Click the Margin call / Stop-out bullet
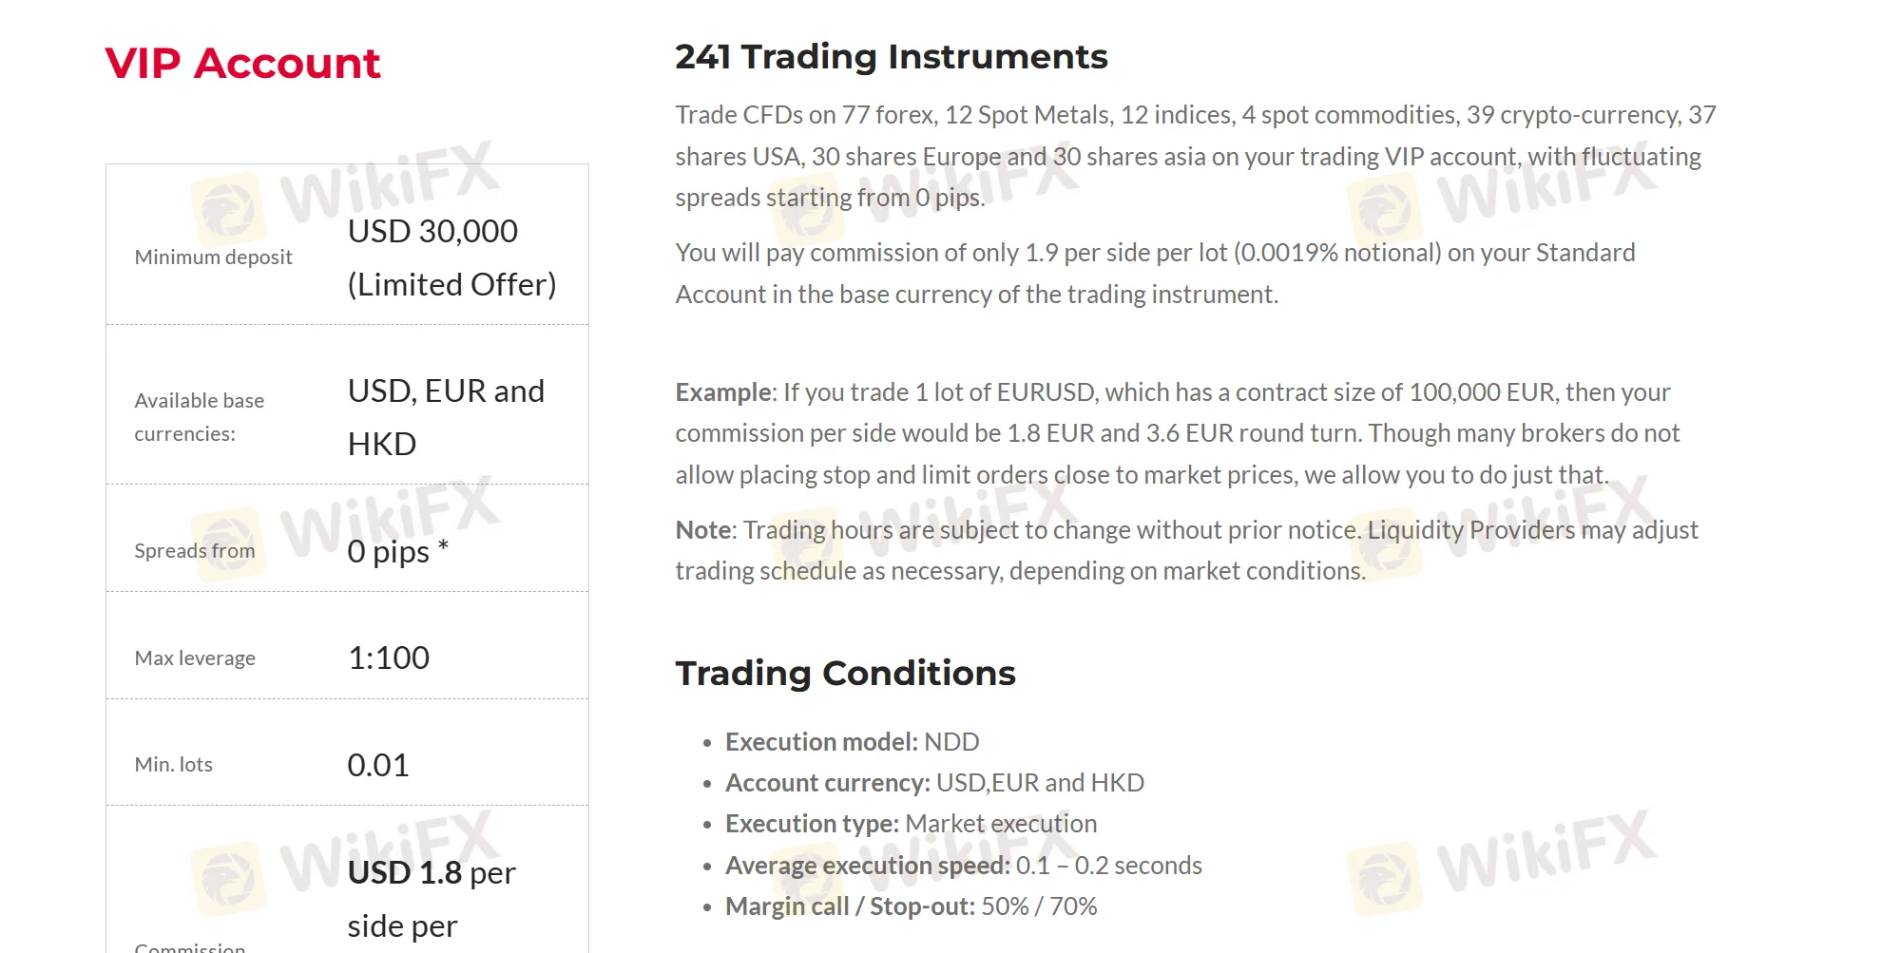 click(x=911, y=906)
